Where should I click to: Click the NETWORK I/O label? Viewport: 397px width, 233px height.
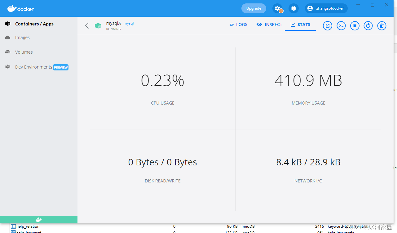[x=308, y=181]
